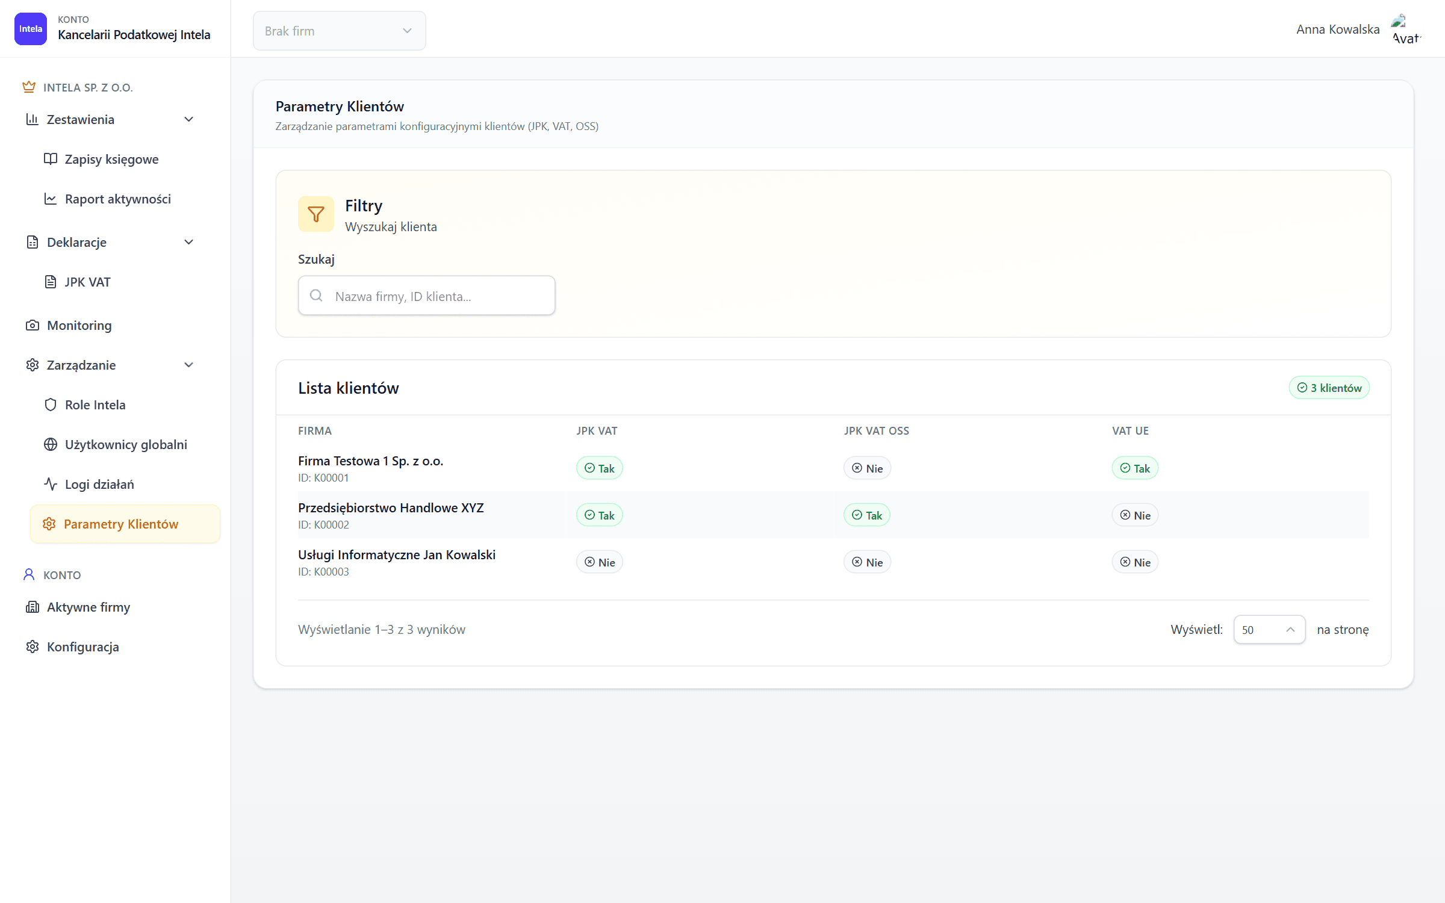Click the person icon beside KONTO section
Screen dimensions: 1445x903
click(x=29, y=574)
